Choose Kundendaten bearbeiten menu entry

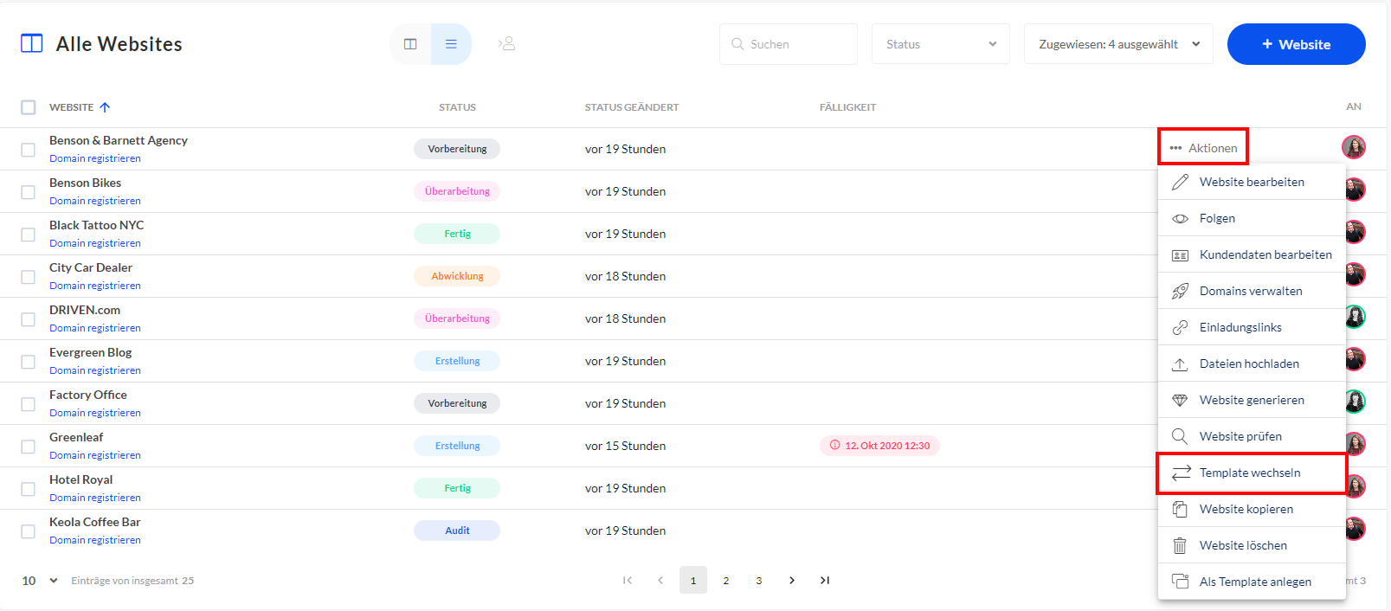pyautogui.click(x=1252, y=254)
